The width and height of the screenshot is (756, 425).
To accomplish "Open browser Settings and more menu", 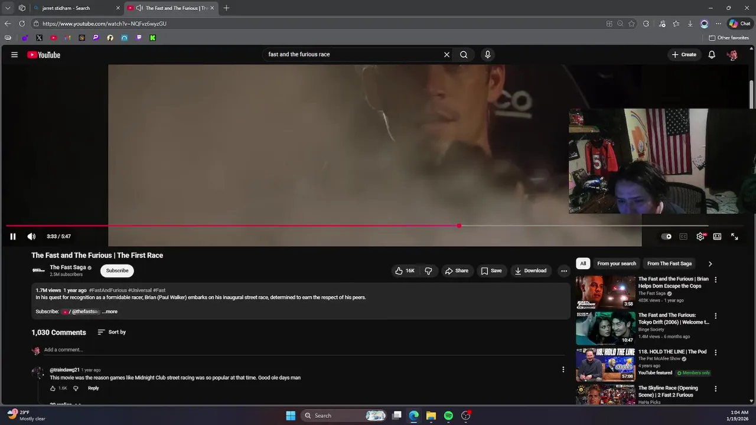I will click(x=718, y=24).
